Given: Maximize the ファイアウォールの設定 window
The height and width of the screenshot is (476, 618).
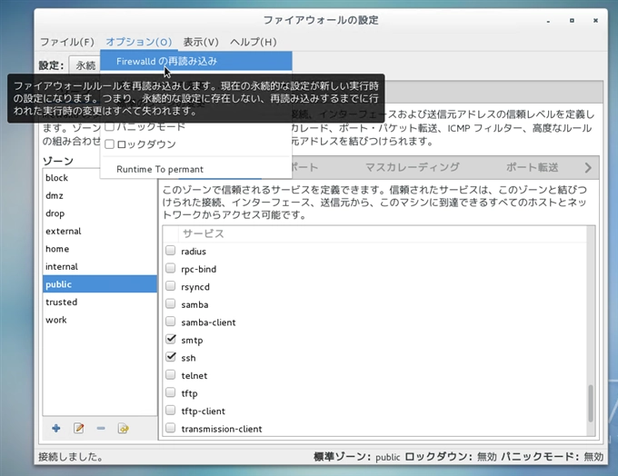Looking at the screenshot, I should pos(572,21).
